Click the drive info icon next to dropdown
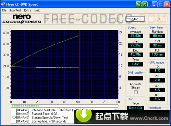Viewport: 171px width, 126px height. 117,19
